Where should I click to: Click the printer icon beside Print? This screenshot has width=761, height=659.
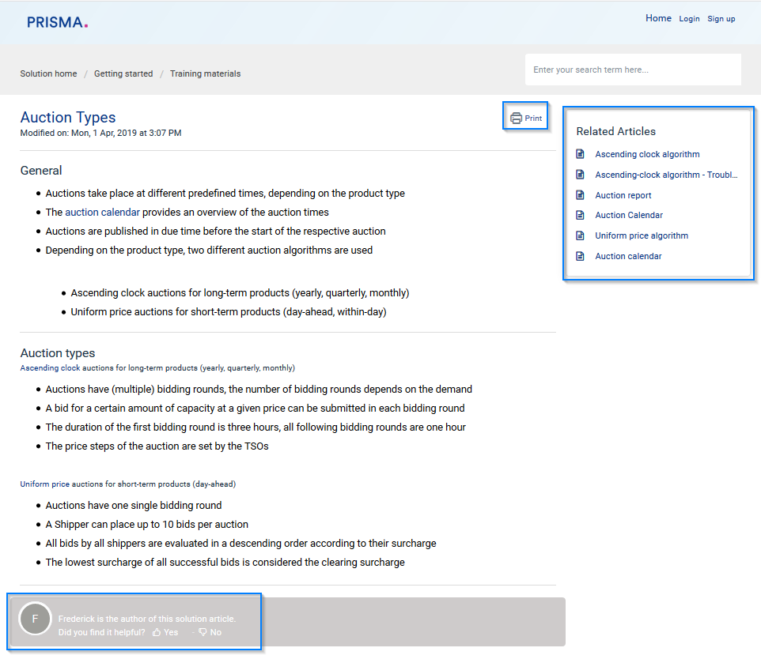pyautogui.click(x=516, y=119)
